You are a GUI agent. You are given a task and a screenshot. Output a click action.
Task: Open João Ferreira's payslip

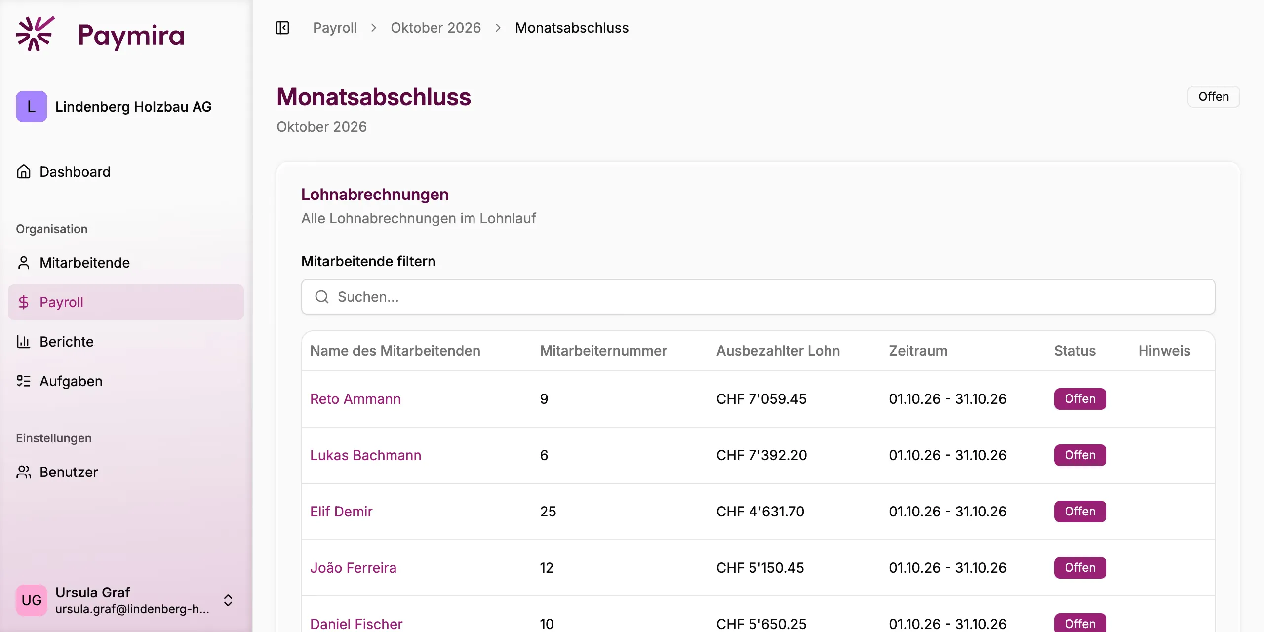tap(353, 568)
